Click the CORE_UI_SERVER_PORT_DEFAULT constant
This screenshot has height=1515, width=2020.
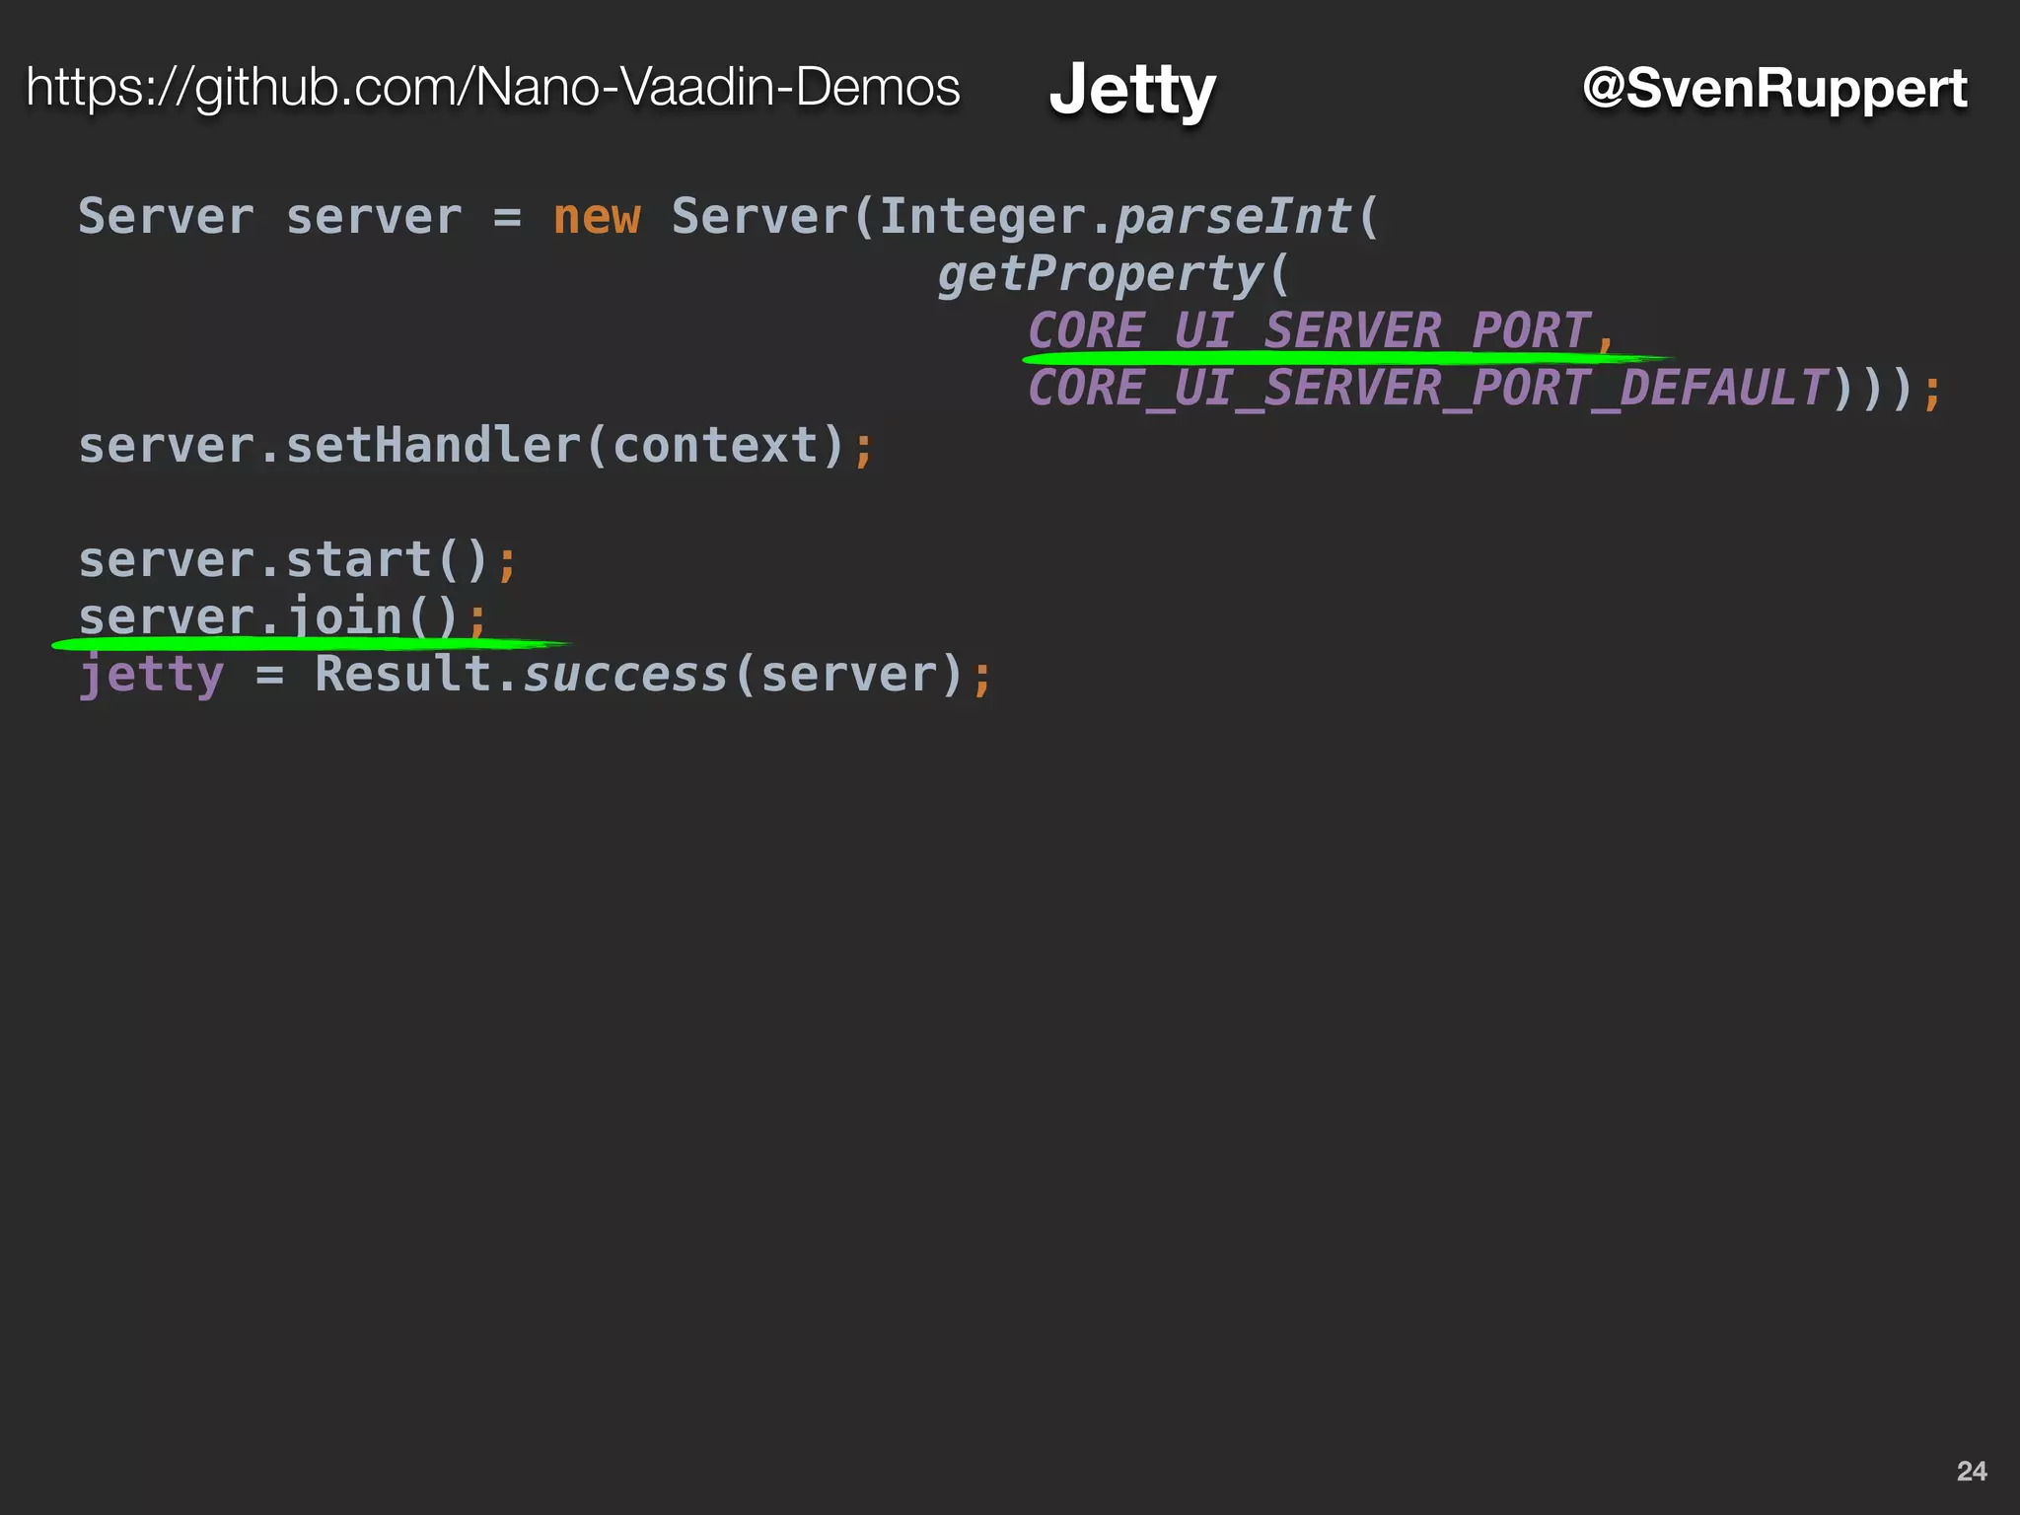[1426, 388]
